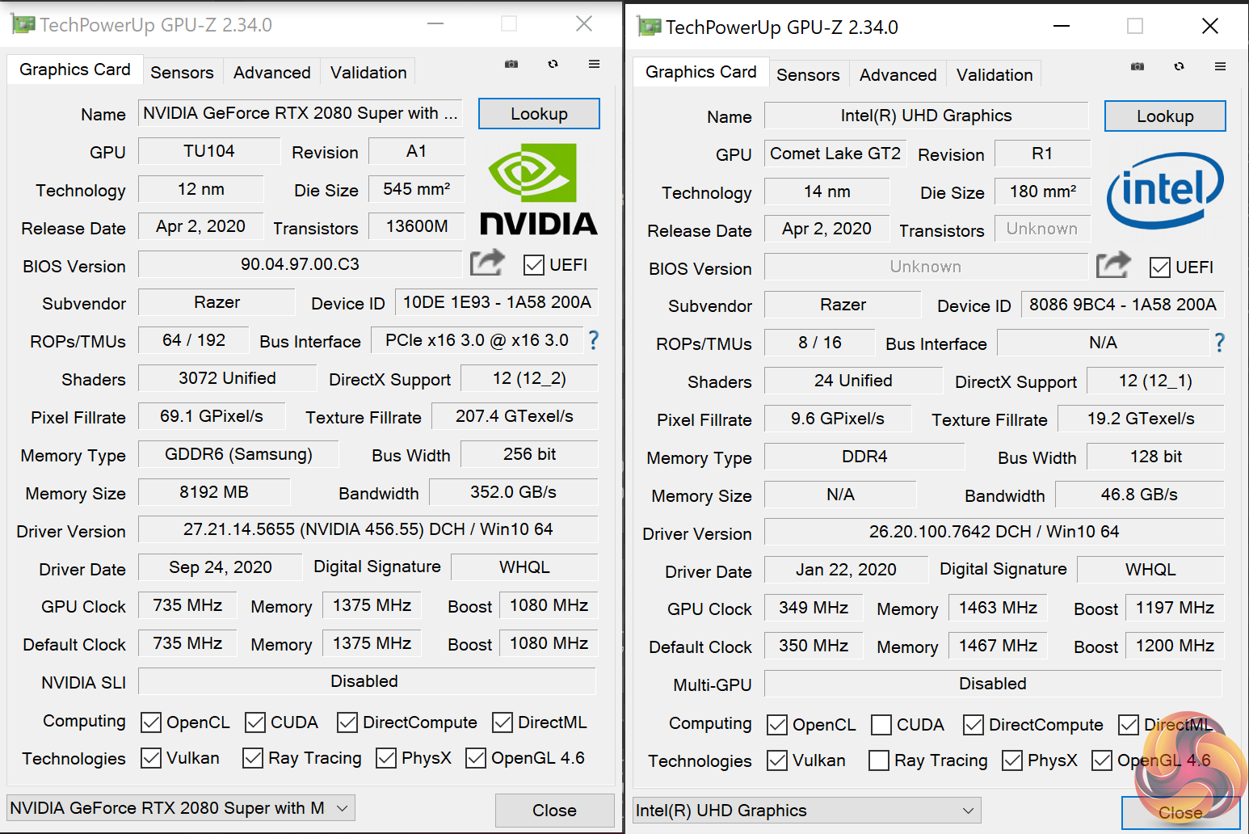Click the NVIDIA vendor logo

538,189
